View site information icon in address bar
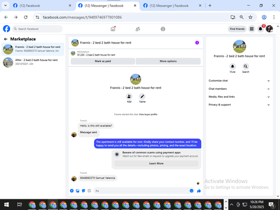 pos(38,17)
